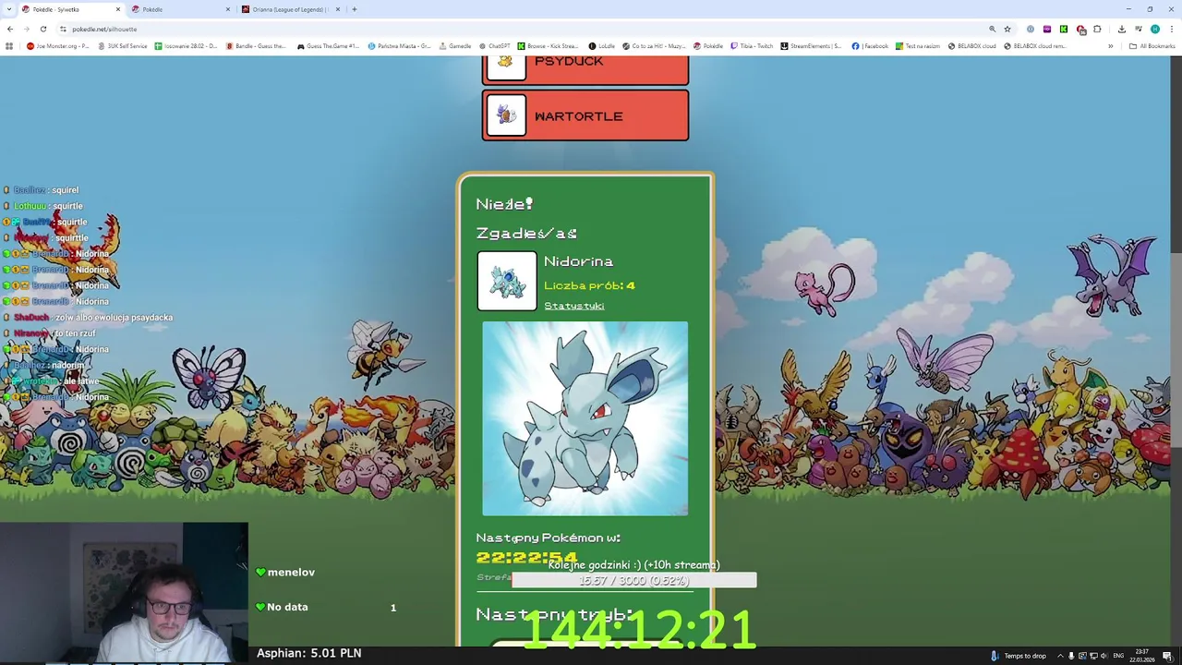Open the Browse - Kick Stream bookmark
Screen dimensions: 1182x665
[548, 46]
